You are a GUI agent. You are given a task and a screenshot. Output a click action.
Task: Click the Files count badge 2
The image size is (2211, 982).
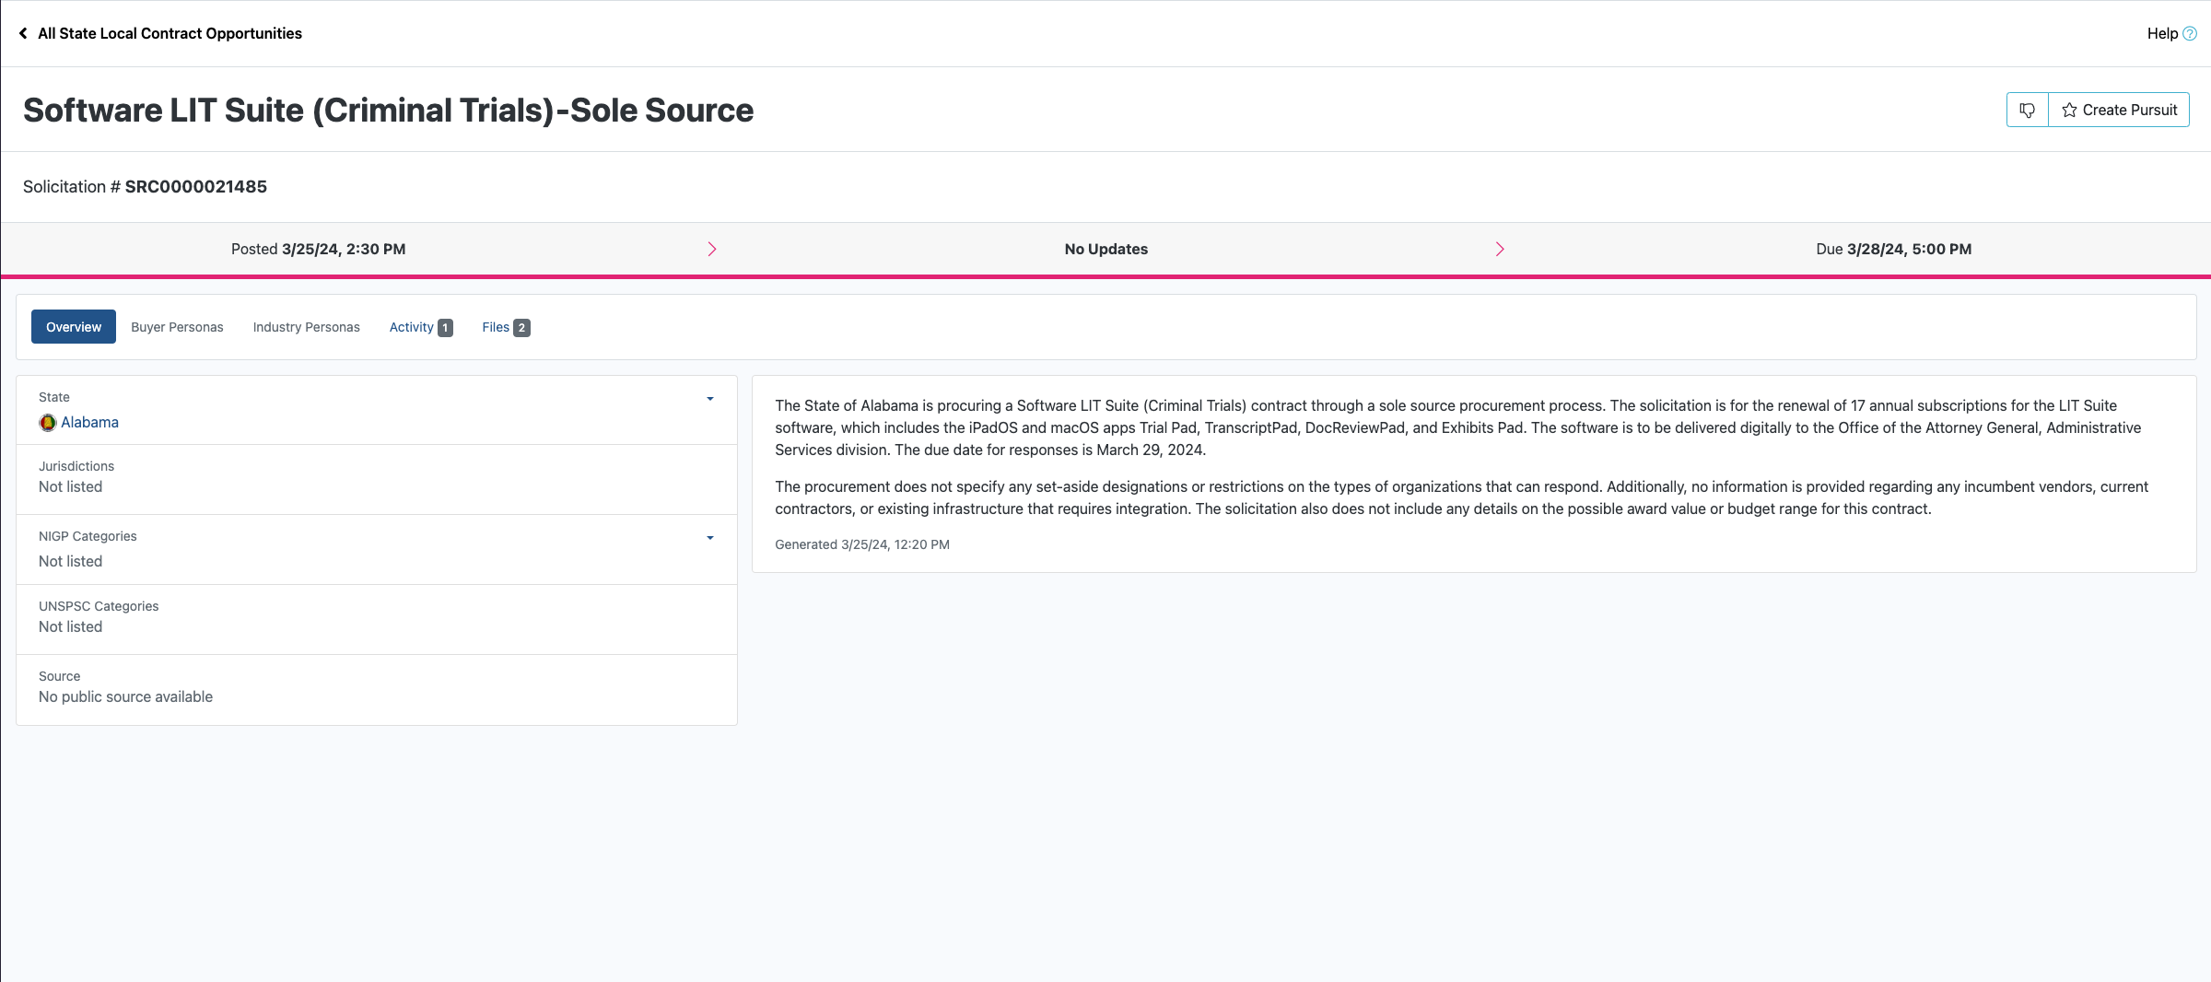point(521,328)
